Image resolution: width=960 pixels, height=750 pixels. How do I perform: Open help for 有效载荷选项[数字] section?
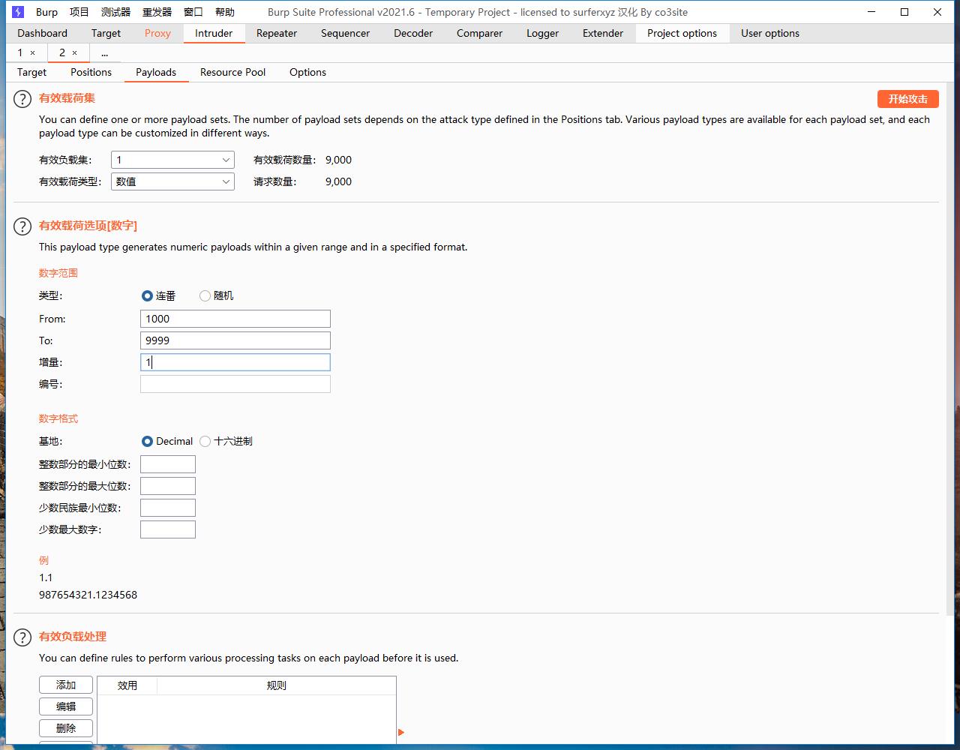(x=22, y=226)
